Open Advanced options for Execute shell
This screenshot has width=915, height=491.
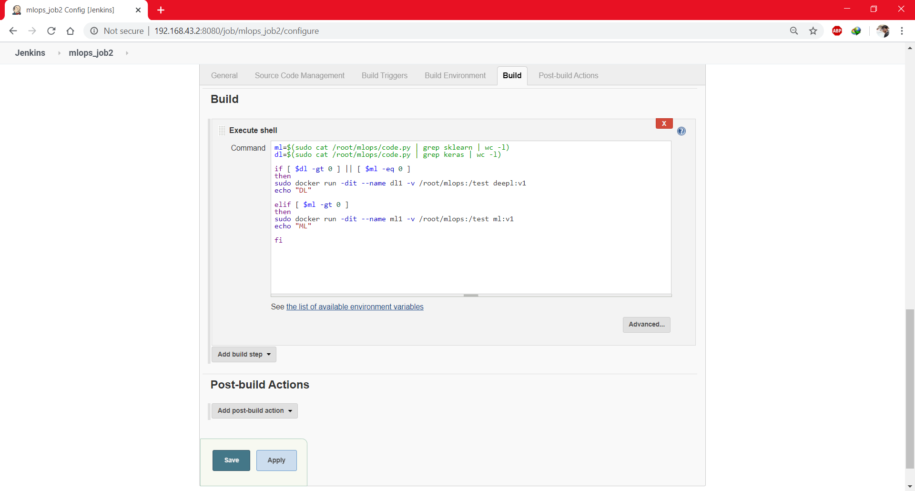(x=646, y=325)
